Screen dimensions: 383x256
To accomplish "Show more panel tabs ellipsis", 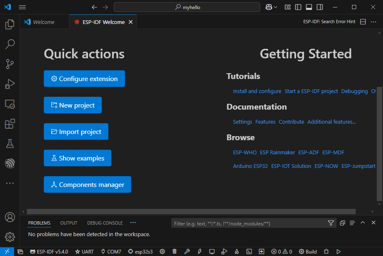I will 133,223.
